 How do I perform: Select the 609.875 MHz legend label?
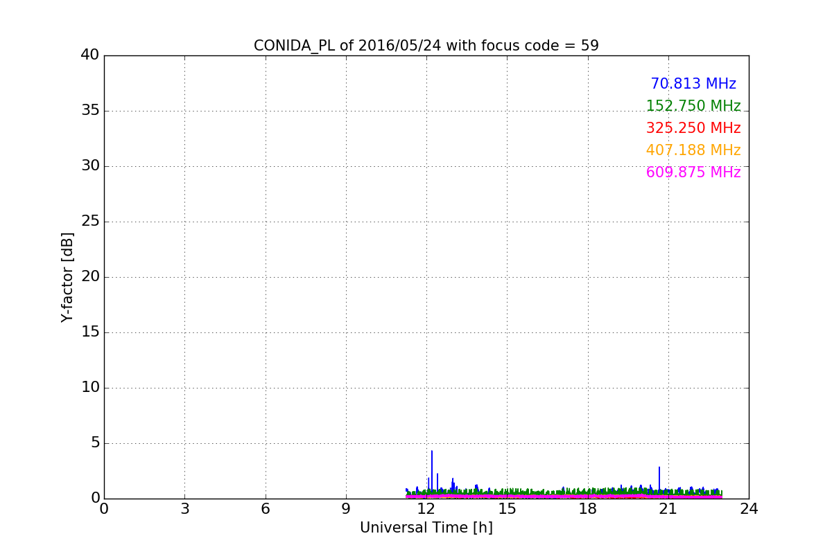[693, 172]
